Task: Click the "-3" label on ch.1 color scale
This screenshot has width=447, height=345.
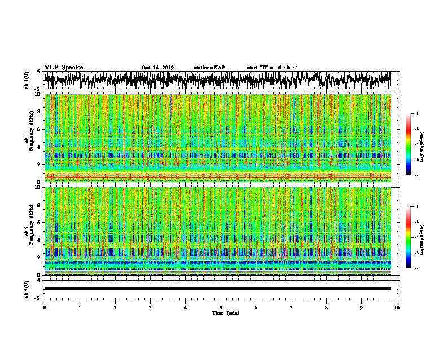Action: tap(416, 114)
